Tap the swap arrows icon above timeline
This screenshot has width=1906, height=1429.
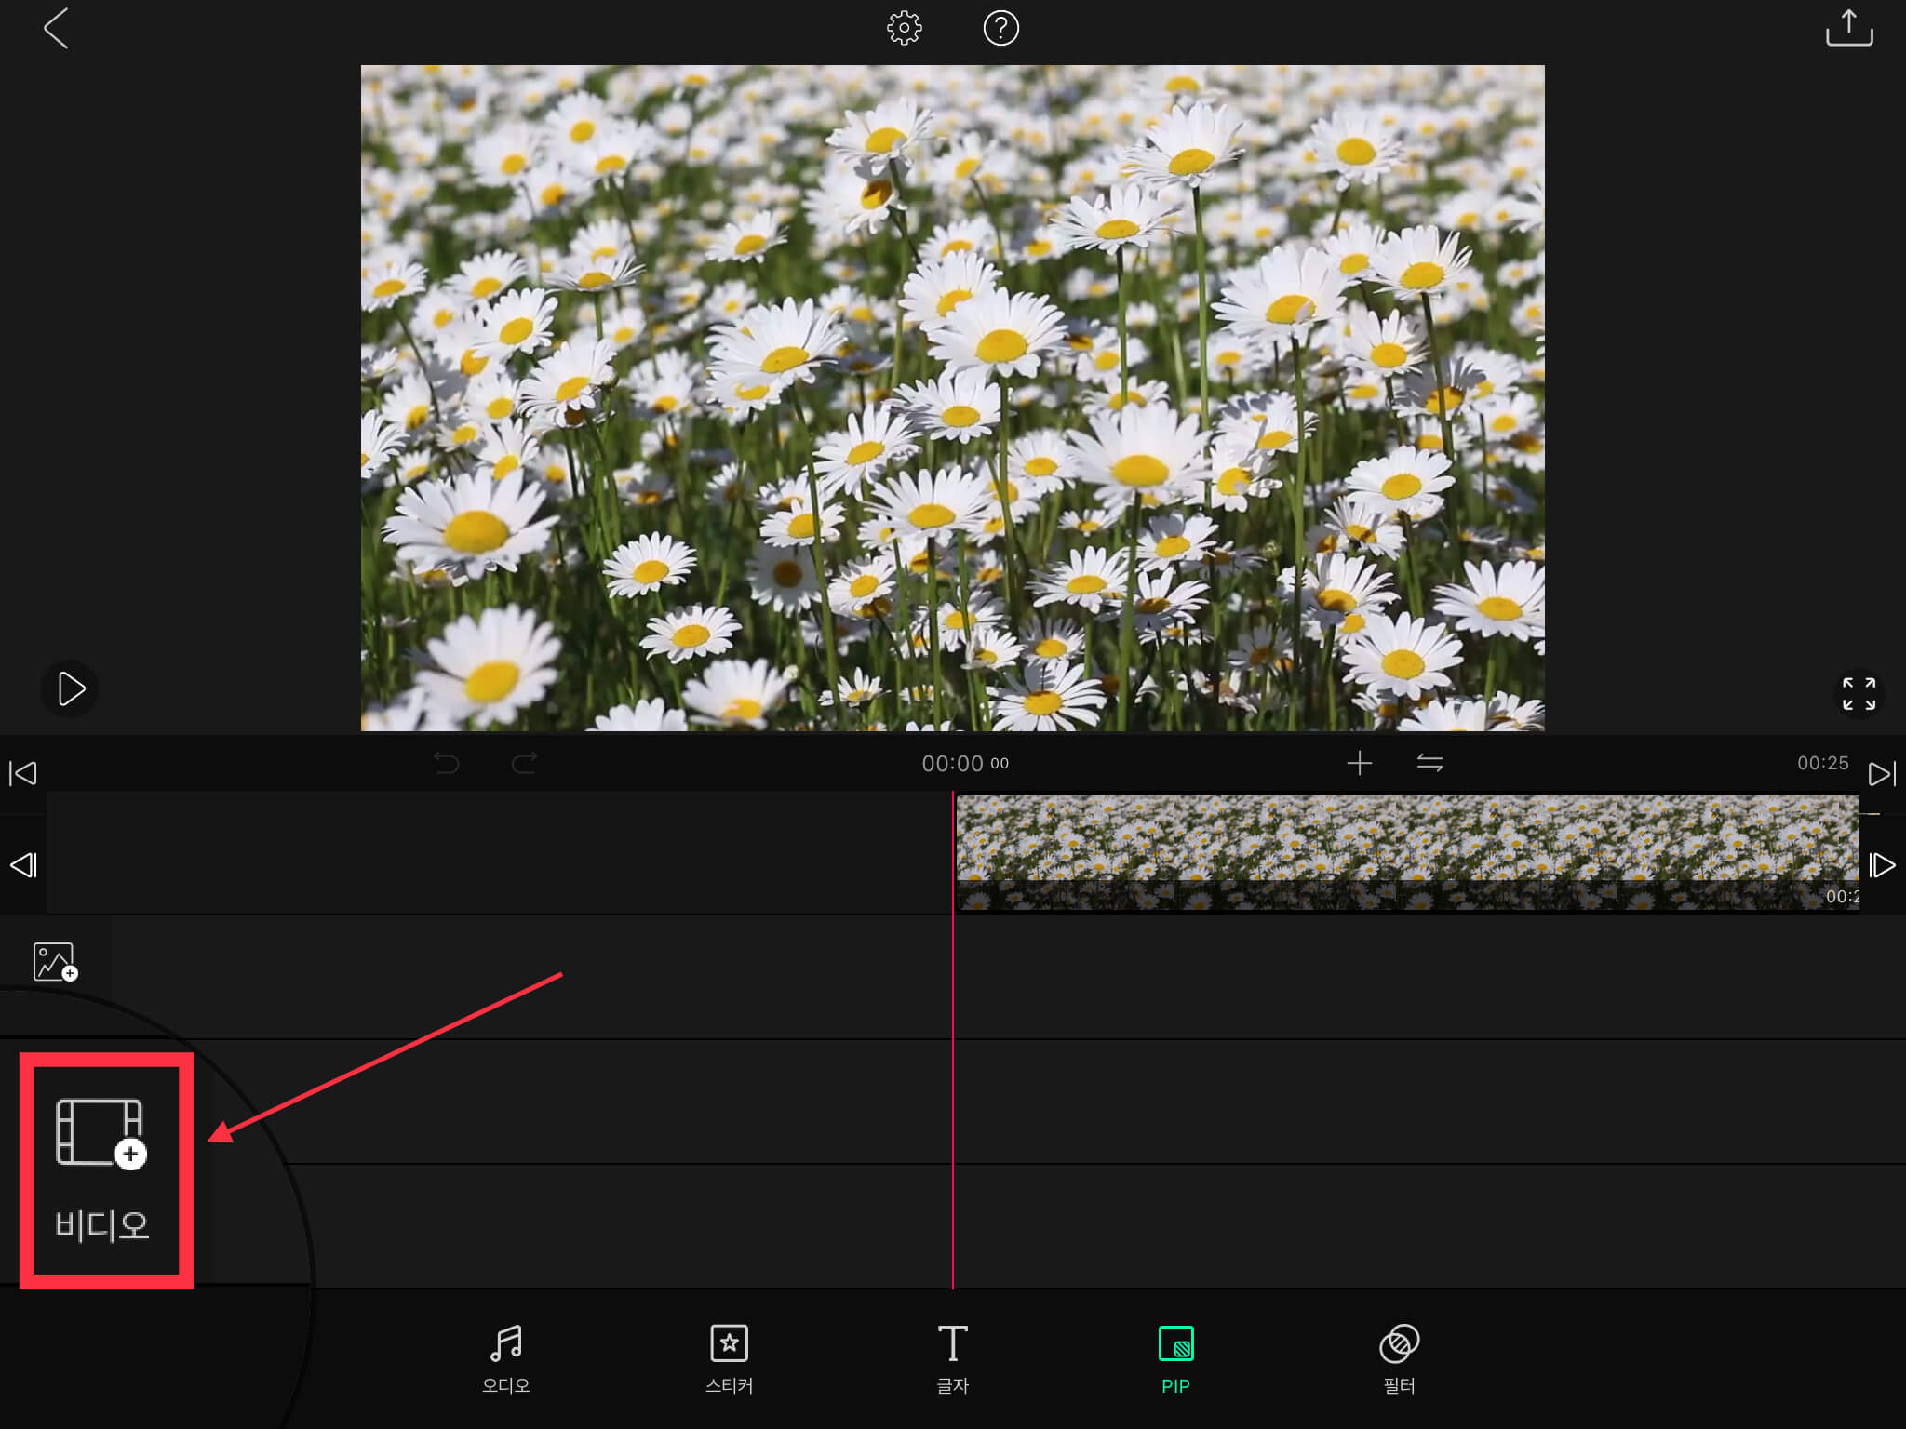coord(1429,763)
